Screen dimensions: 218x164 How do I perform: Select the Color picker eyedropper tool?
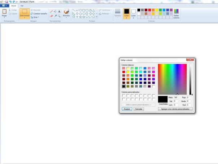coord(55,16)
